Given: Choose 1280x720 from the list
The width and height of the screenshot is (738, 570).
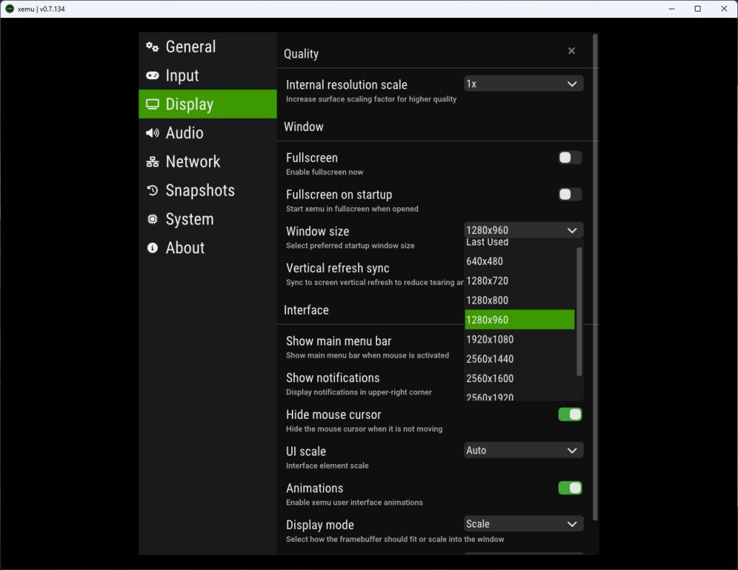Looking at the screenshot, I should click(519, 281).
